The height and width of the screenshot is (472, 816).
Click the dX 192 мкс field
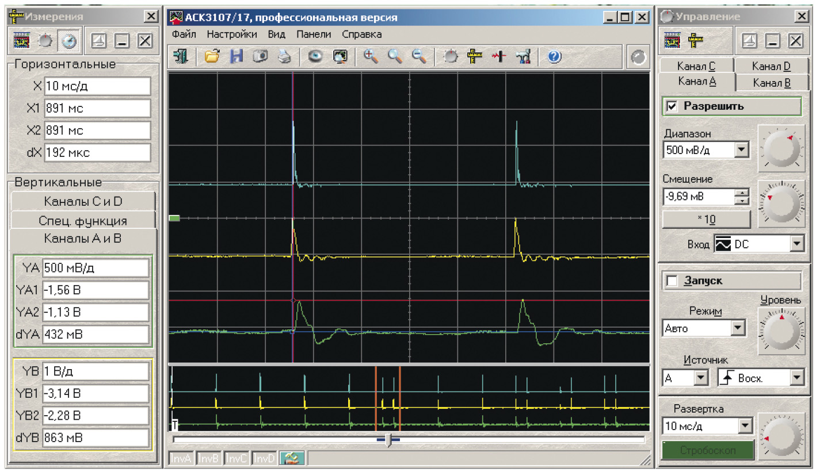click(x=97, y=153)
